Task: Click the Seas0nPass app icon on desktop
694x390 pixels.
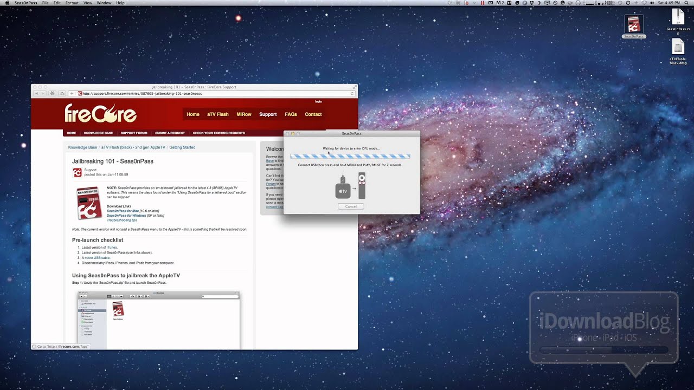Action: (634, 25)
